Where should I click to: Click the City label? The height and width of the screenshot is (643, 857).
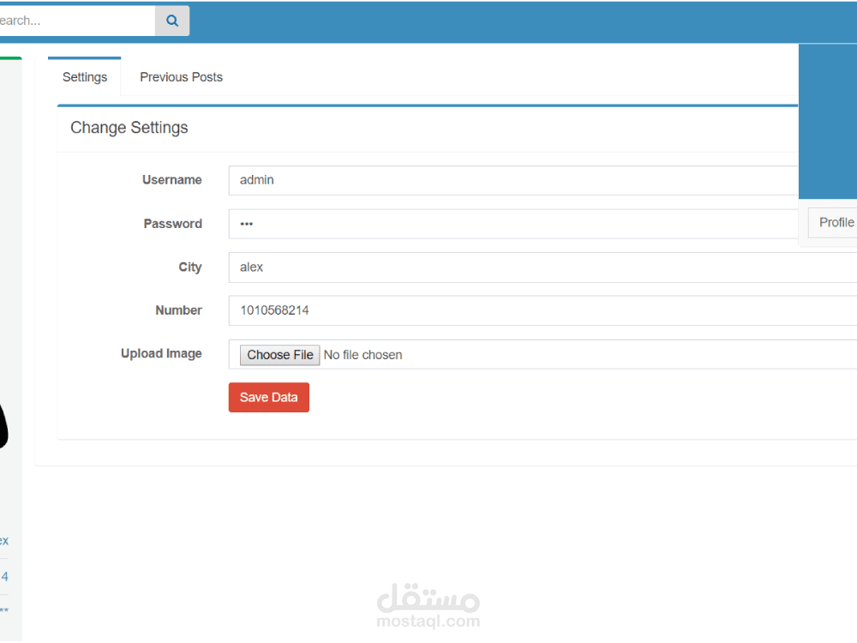tap(190, 267)
